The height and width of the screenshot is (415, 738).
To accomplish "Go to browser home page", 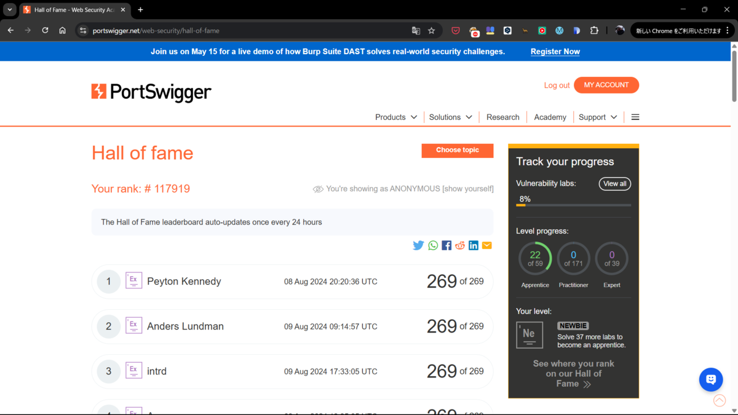I will pyautogui.click(x=62, y=30).
